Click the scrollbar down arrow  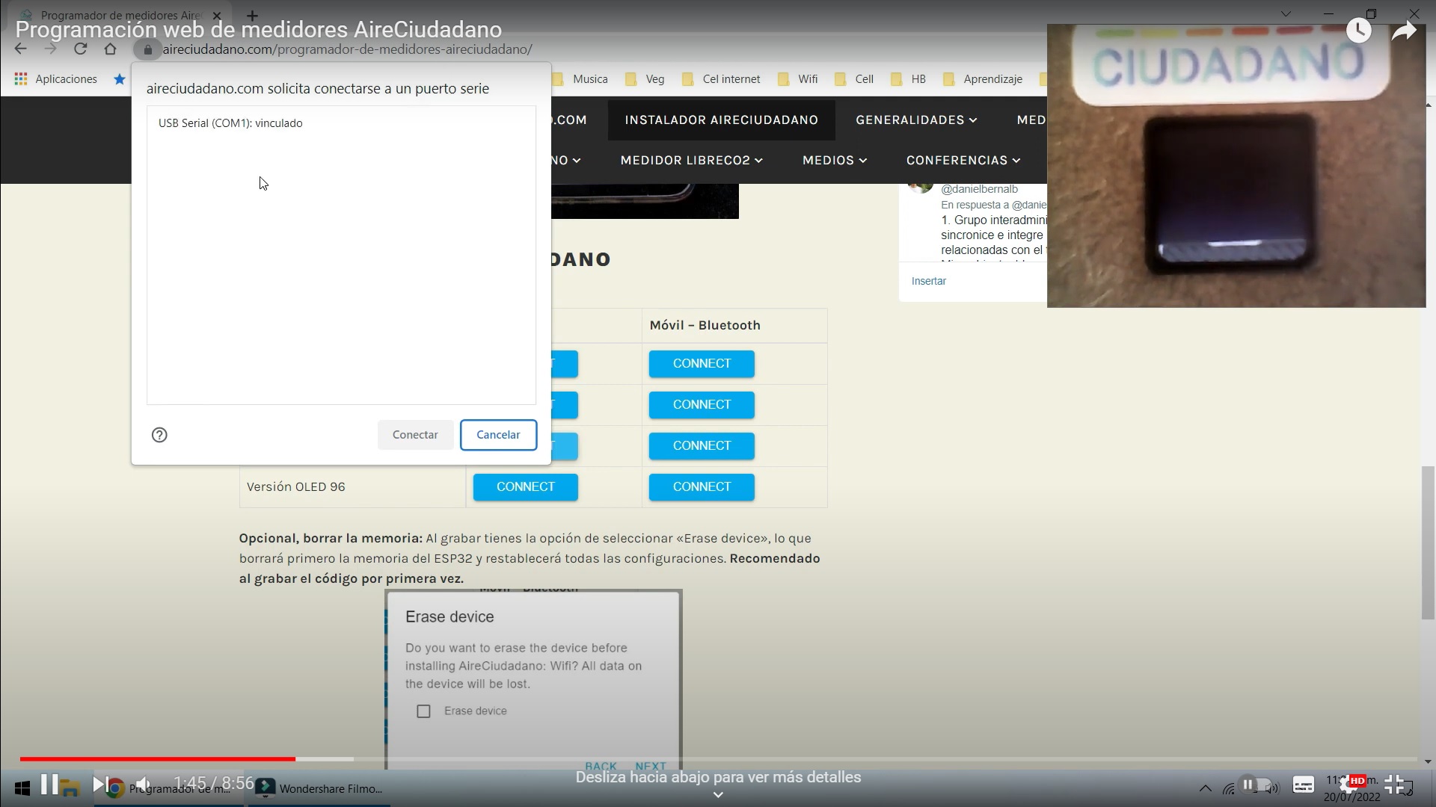tap(1428, 762)
